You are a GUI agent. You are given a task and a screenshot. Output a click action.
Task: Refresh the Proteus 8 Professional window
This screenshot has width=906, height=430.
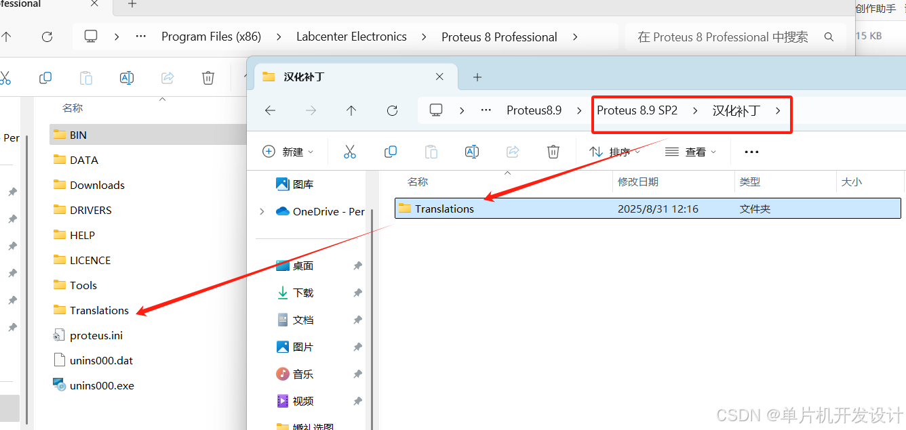47,37
